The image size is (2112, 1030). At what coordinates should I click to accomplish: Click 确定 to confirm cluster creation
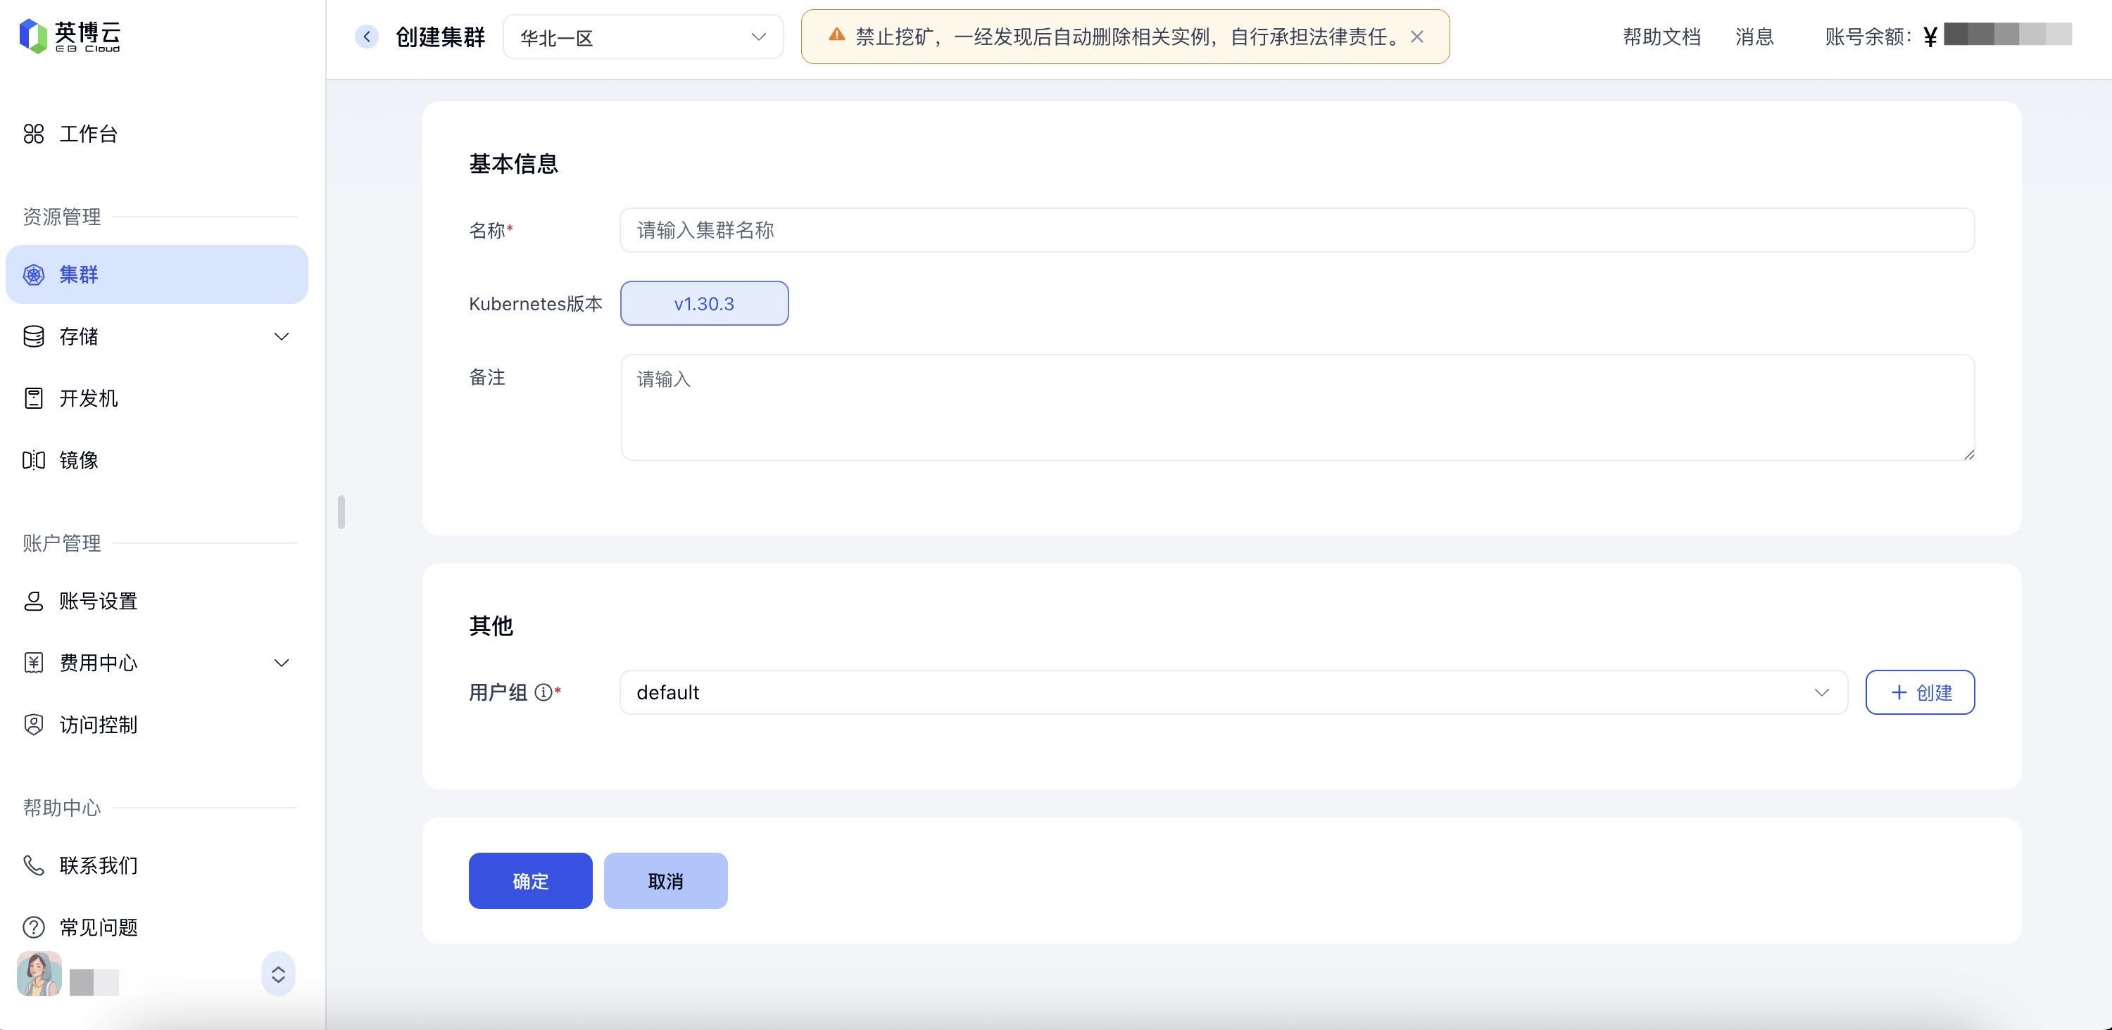530,881
